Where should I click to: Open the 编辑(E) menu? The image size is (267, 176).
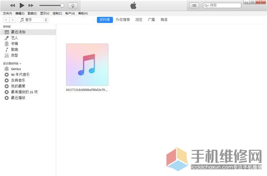[20, 13]
